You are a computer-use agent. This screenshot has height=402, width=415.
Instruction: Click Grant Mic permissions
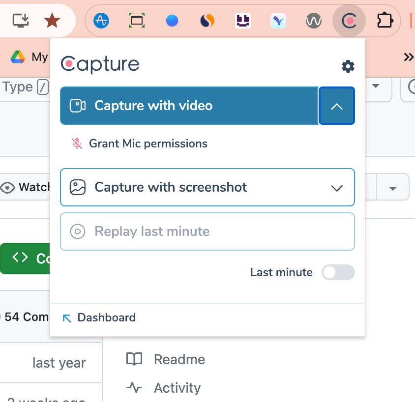(x=148, y=144)
